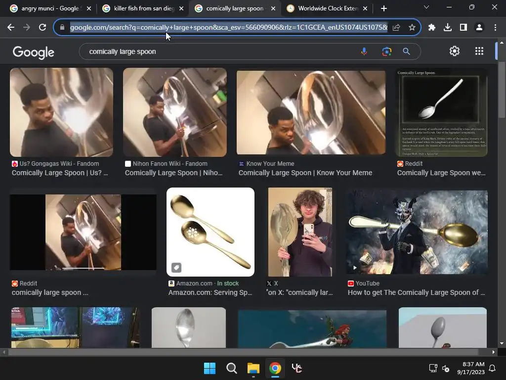The height and width of the screenshot is (380, 506).
Task: Click horizontal scrollbar right arrow
Action: (494, 352)
